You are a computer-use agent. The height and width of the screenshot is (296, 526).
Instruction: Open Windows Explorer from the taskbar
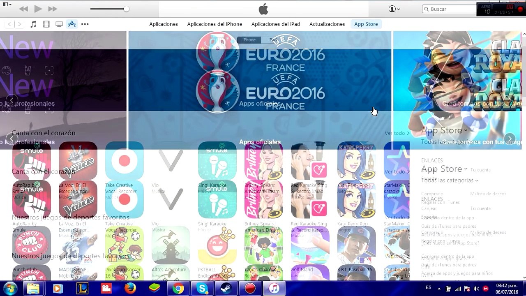pyautogui.click(x=33, y=289)
